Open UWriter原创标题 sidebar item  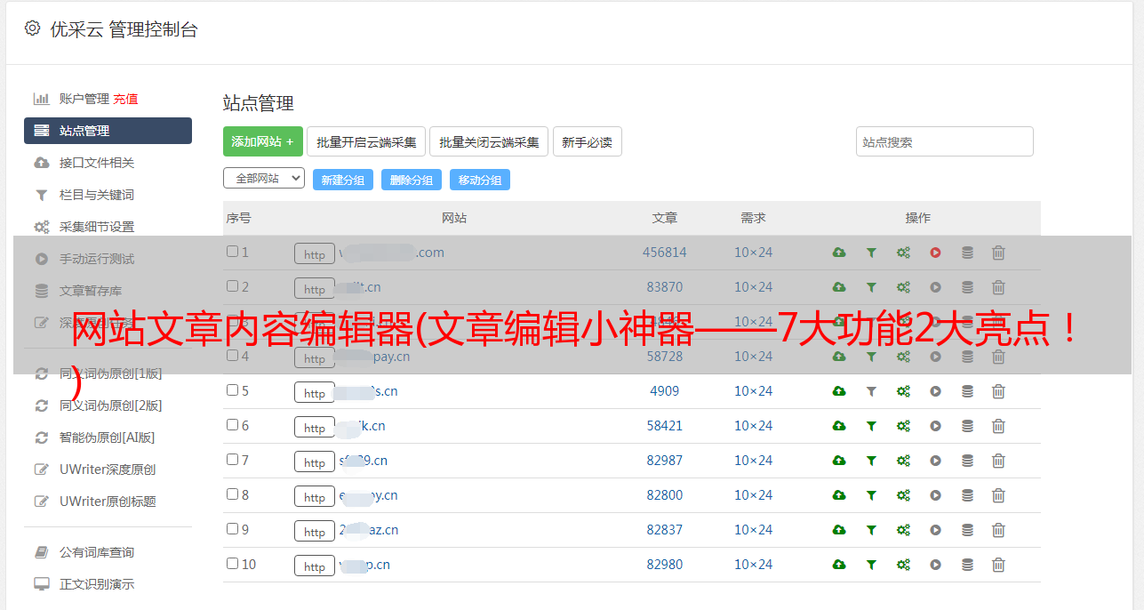(108, 502)
